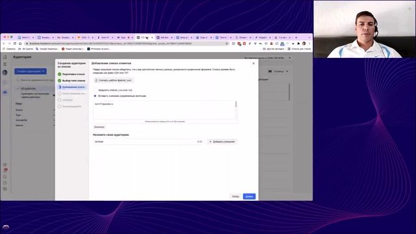Open the Google Переводчик bookmark
Screen dimensions: 416x234
click(47, 49)
